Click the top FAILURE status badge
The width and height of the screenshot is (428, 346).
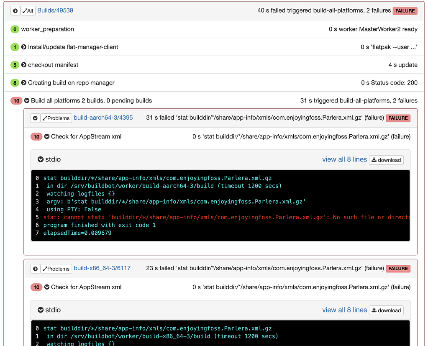tap(404, 10)
